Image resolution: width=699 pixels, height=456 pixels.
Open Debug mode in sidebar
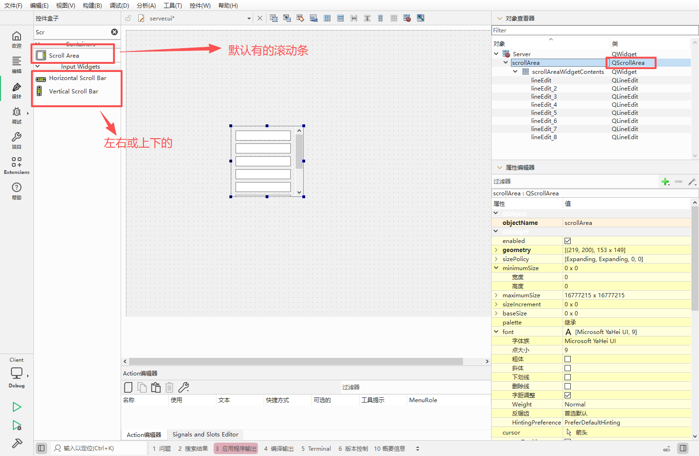coord(17,115)
